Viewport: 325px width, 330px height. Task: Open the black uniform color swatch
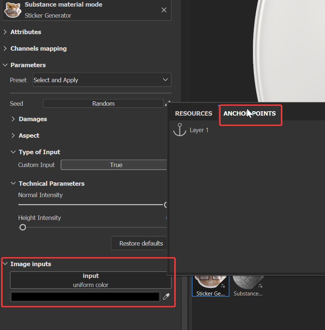point(85,296)
